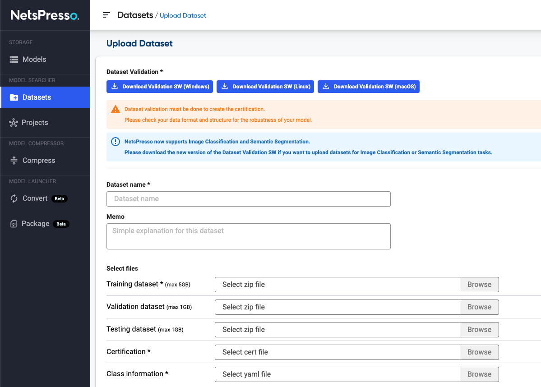Open Datasets in the sidebar
Screen dimensions: 541x387
tap(45, 97)
